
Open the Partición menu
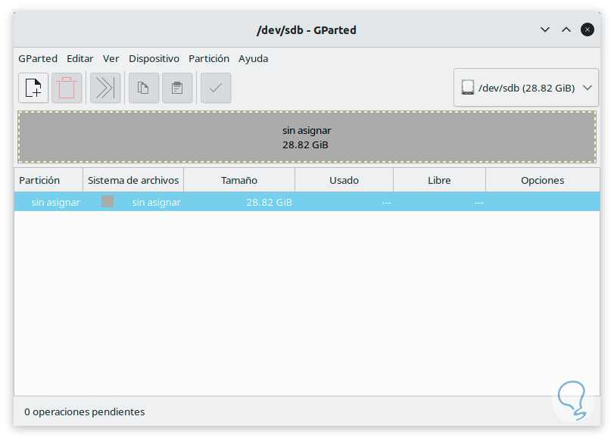pos(209,59)
